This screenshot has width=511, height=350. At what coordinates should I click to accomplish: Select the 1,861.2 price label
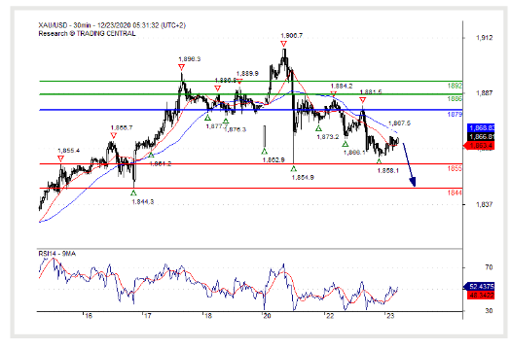[x=161, y=163]
